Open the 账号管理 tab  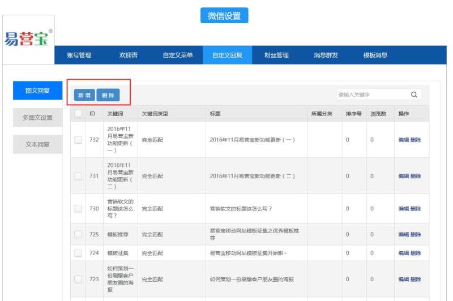[79, 55]
